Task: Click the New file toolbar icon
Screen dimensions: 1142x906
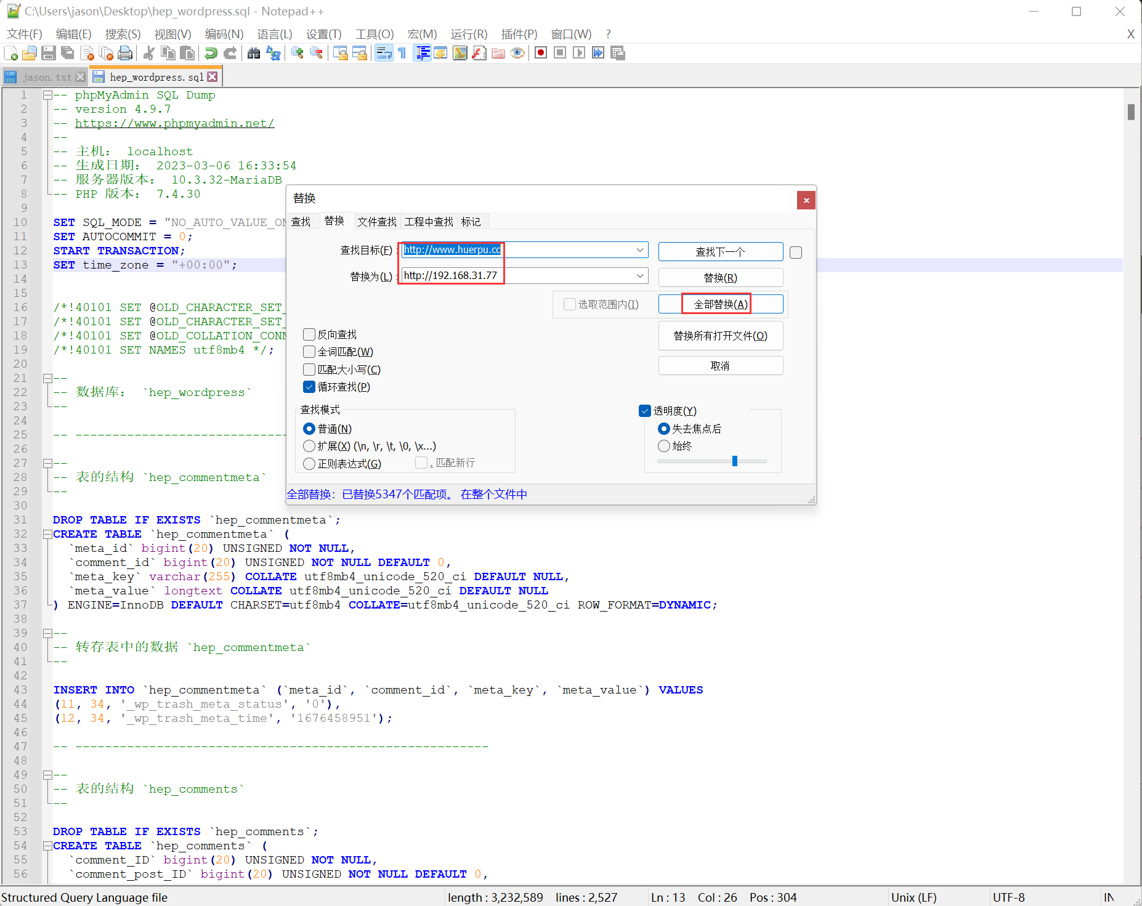Action: (x=11, y=54)
